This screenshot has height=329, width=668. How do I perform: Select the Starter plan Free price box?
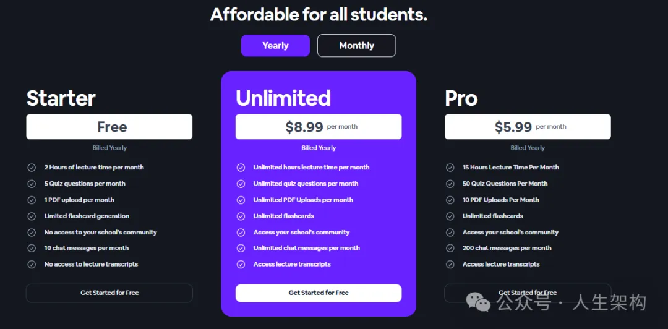pyautogui.click(x=109, y=127)
